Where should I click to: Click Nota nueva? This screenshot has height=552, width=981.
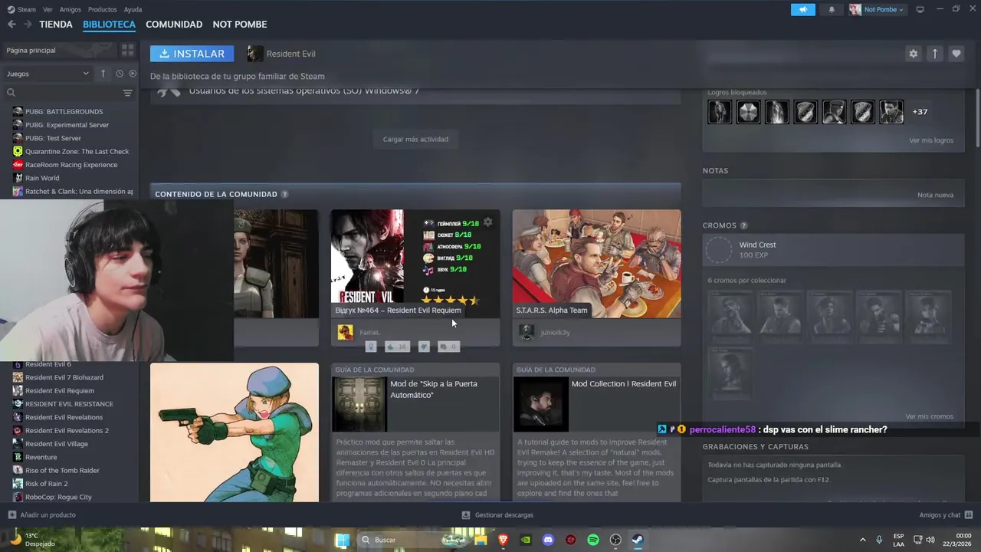935,195
